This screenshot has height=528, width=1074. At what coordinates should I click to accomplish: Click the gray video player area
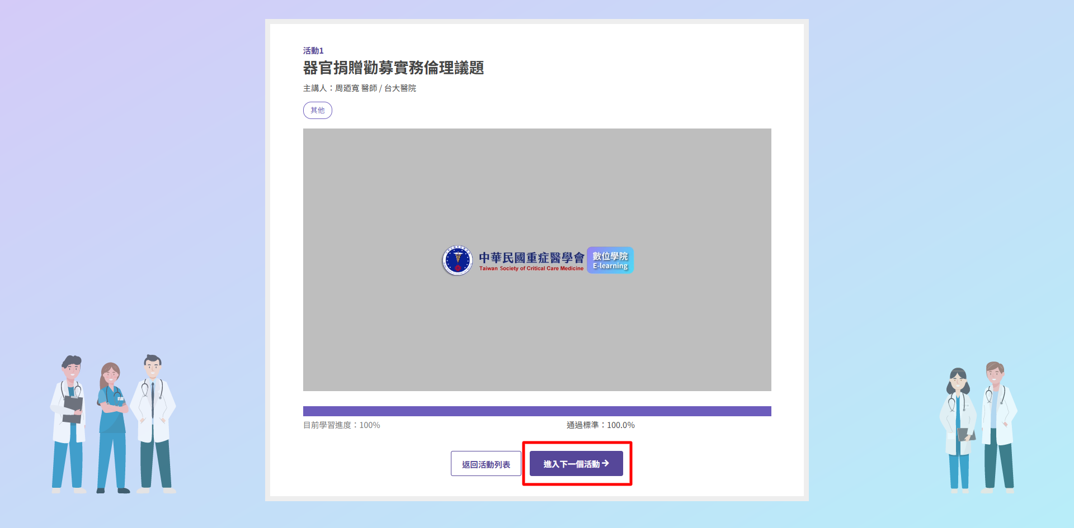click(x=537, y=260)
